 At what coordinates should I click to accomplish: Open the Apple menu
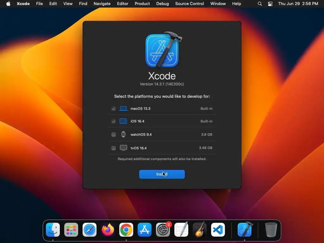8,3
